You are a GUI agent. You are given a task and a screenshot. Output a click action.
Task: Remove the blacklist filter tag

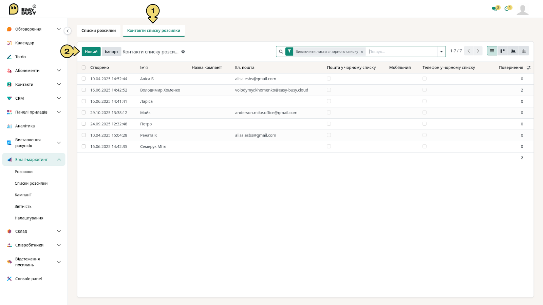coord(362,52)
